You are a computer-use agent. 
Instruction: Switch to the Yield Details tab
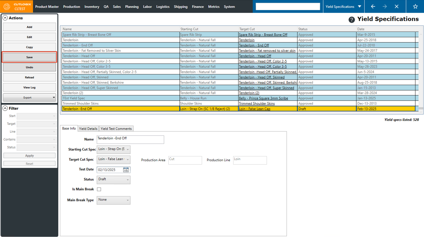[88, 129]
